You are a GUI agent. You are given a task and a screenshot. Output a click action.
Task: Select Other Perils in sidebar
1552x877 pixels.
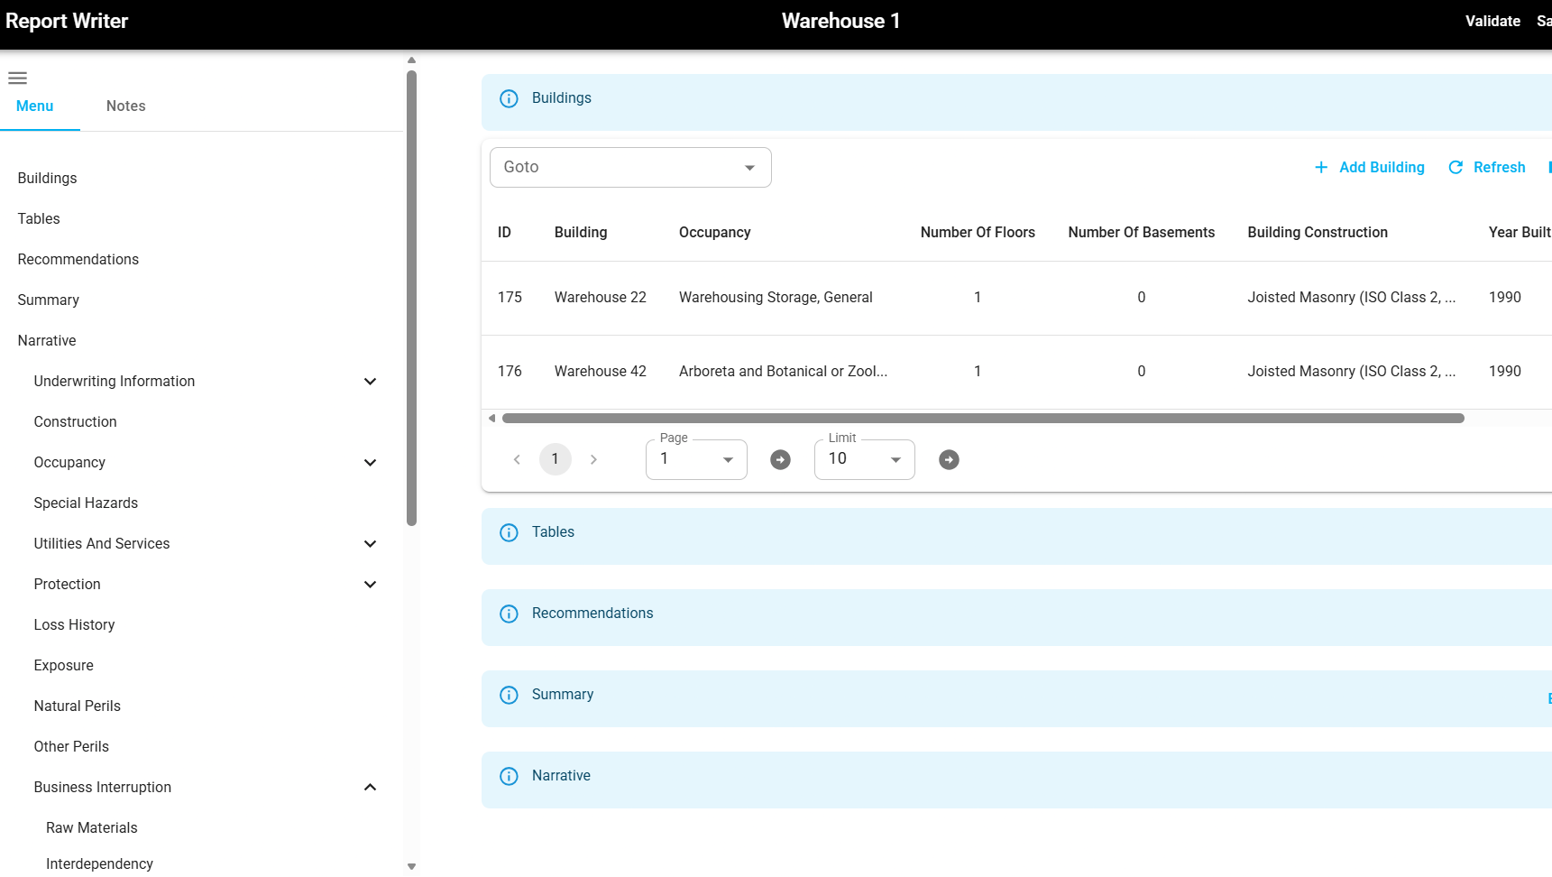[x=72, y=747]
